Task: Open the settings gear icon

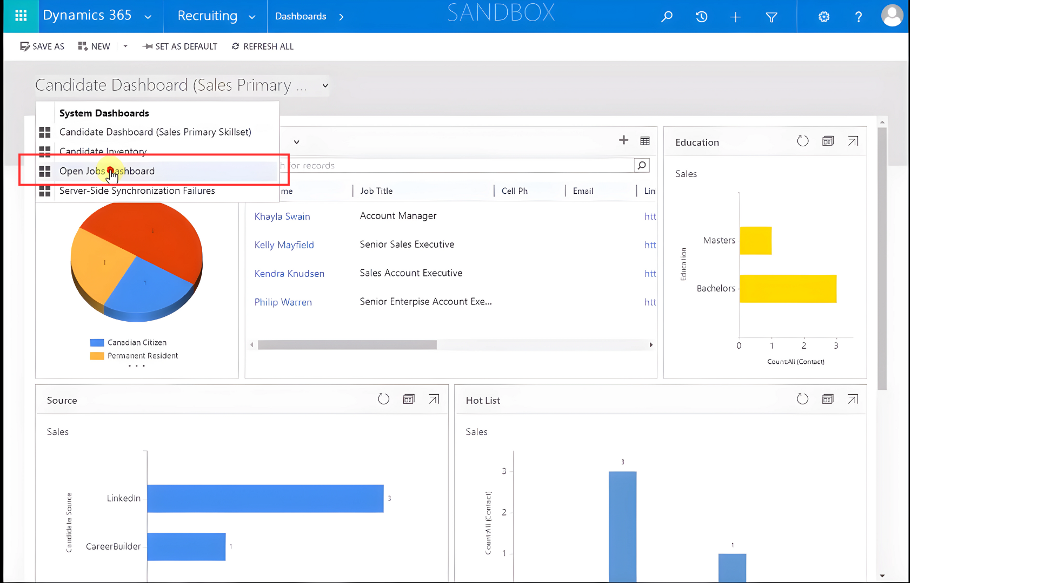Action: coord(824,17)
